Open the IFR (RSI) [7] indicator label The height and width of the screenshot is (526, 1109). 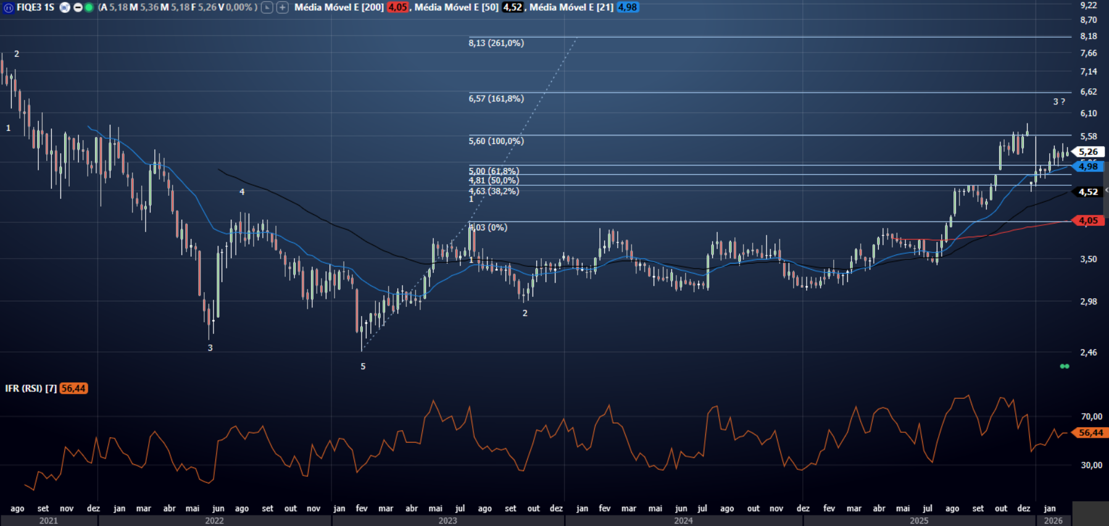pyautogui.click(x=31, y=388)
